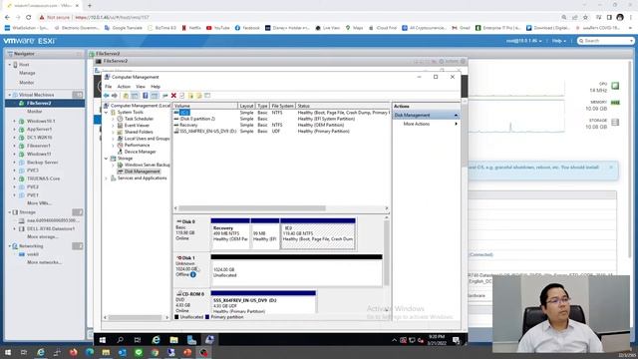The height and width of the screenshot is (359, 638).
Task: Select Shared Folders in the console tree
Action: pos(139,132)
